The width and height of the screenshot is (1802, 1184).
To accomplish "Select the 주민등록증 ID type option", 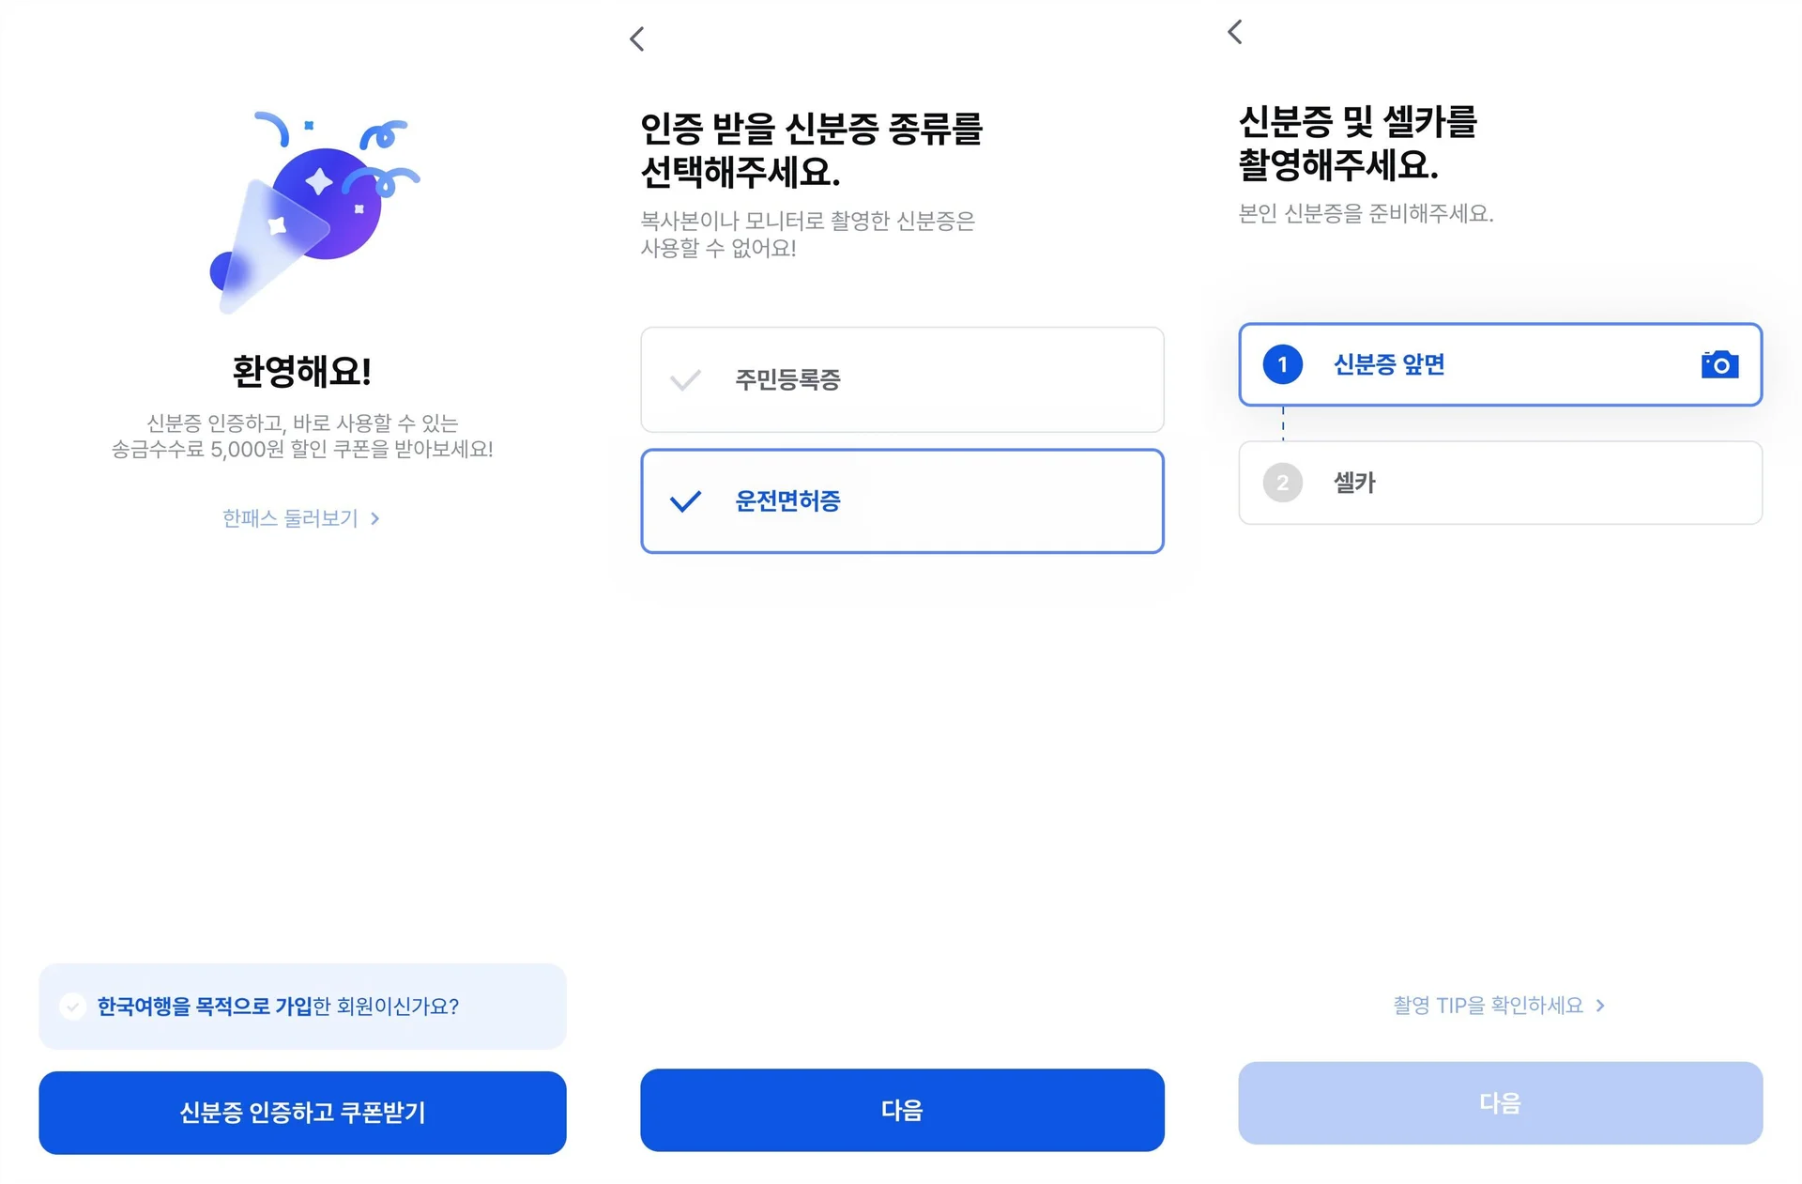I will pos(901,379).
